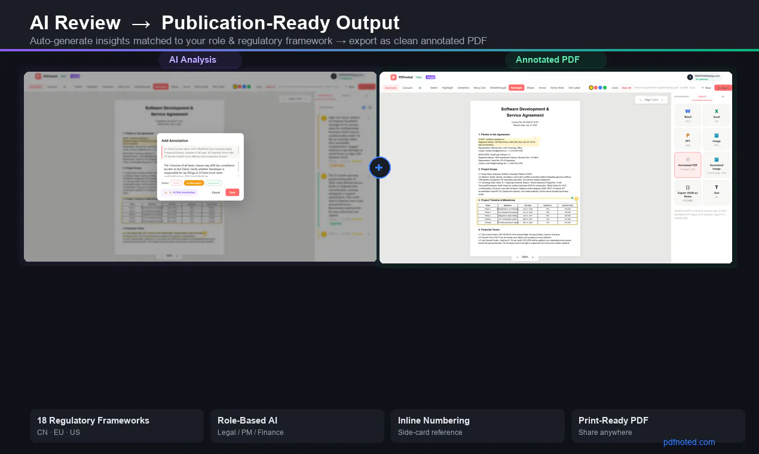This screenshot has width=759, height=454.
Task: Go to the next page in page navigator
Action: click(x=662, y=100)
